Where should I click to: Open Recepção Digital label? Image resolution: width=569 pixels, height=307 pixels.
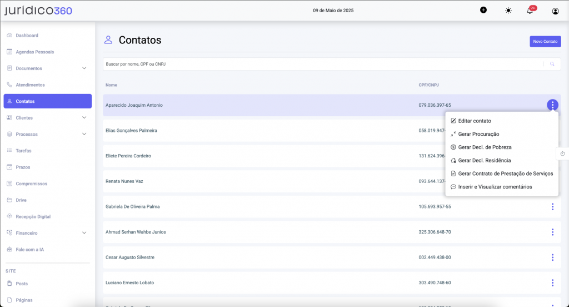coord(33,216)
